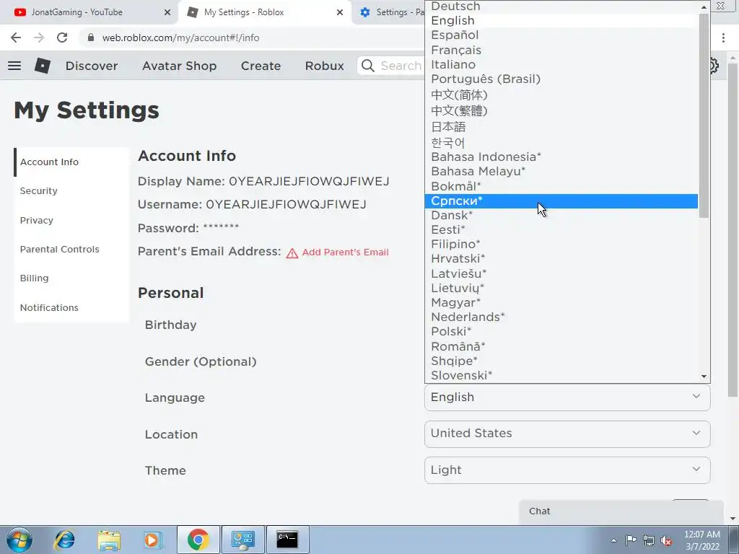
Task: Switch to JonatGaming YouTube tab
Action: pos(89,12)
